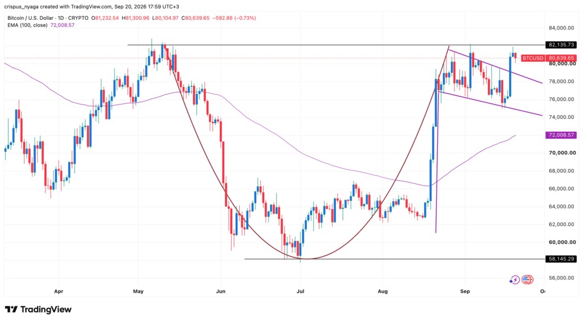Click the 68,000.00 price axis label

click(x=562, y=170)
